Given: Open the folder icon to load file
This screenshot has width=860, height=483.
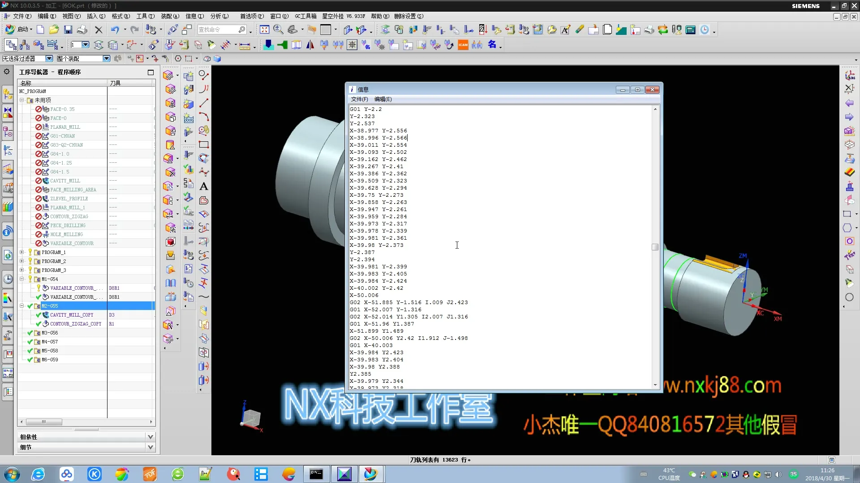Looking at the screenshot, I should [54, 30].
